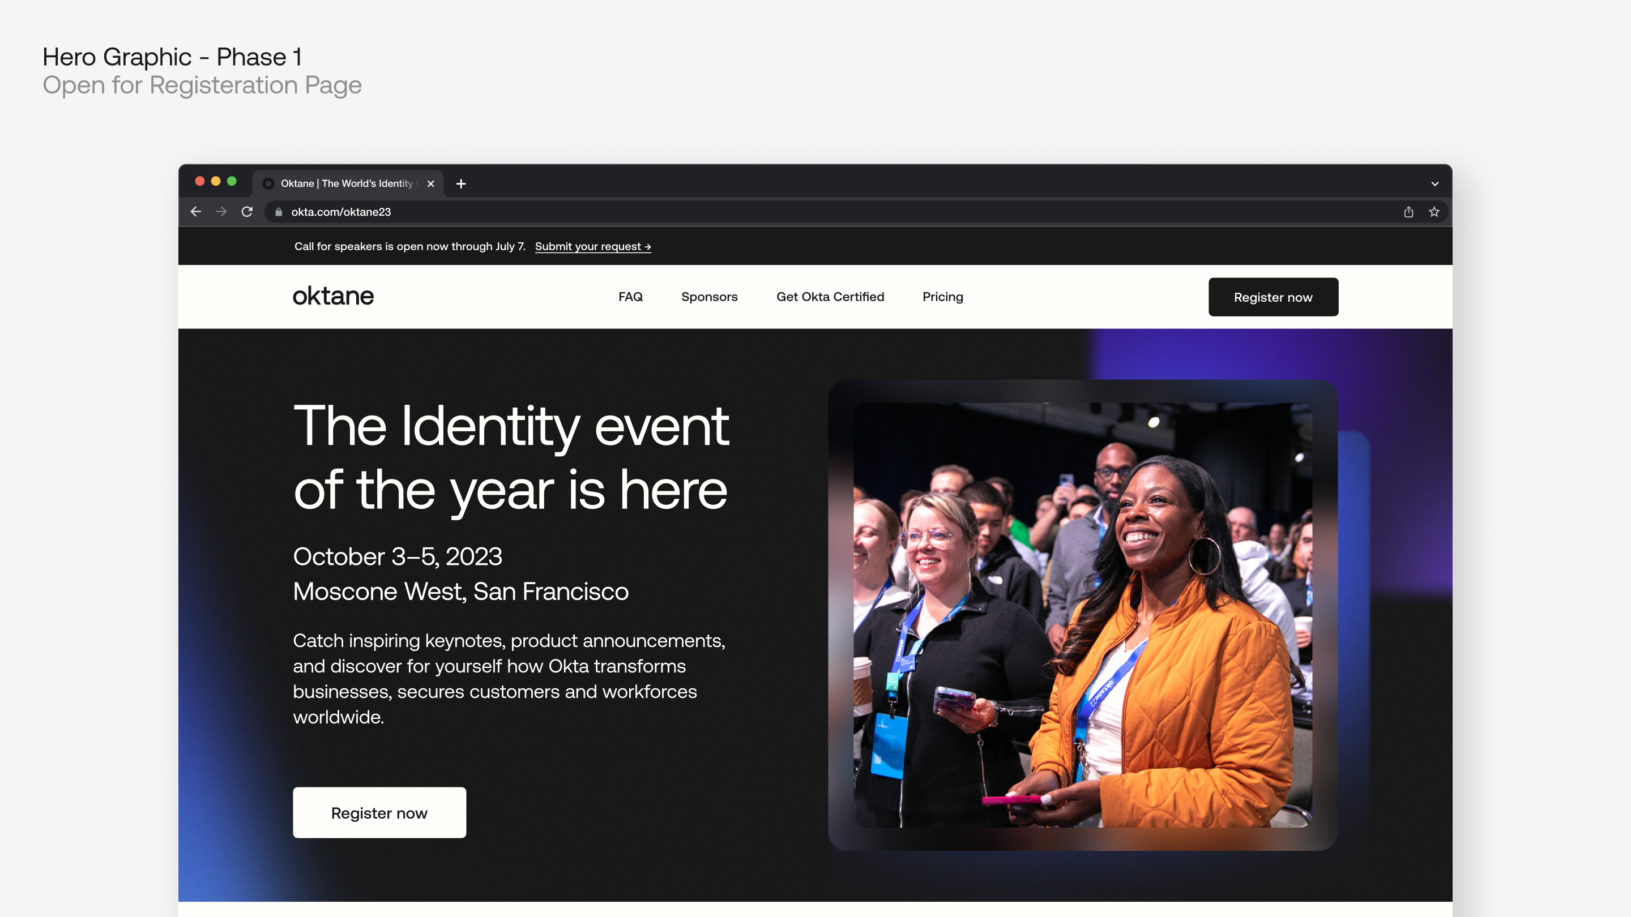Screen dimensions: 1631x917
Task: Click the red close window button
Action: tap(199, 181)
